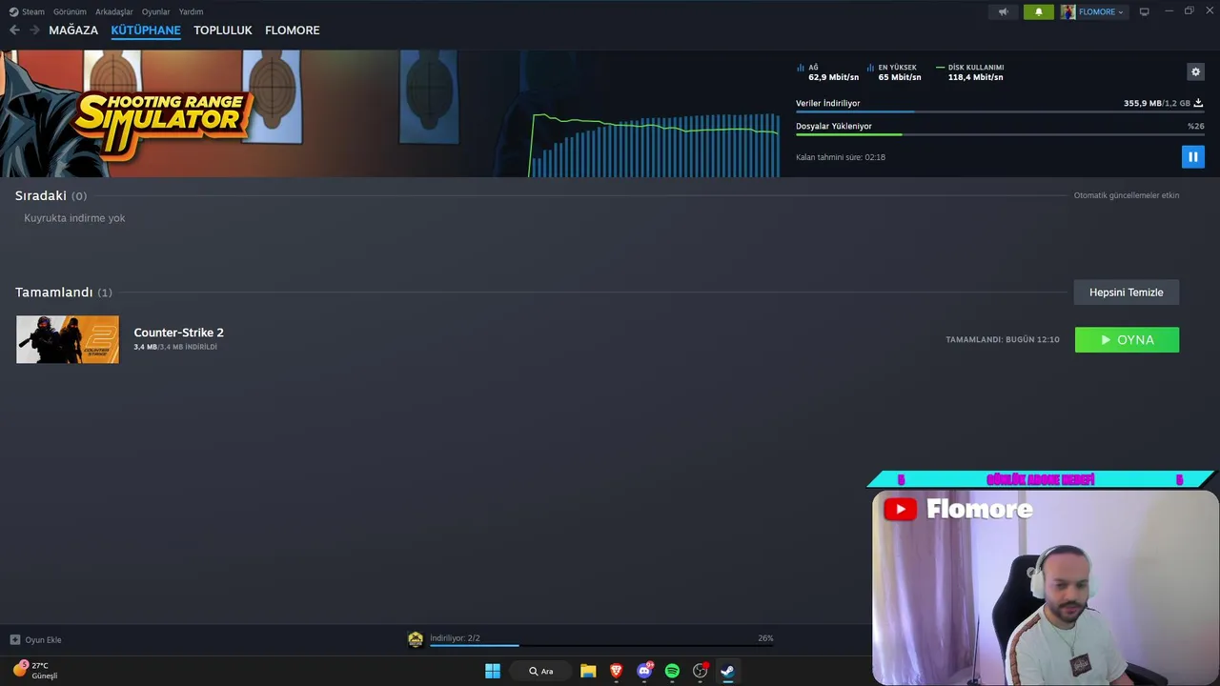Open the Oyunlar menu
The height and width of the screenshot is (686, 1220).
(155, 11)
